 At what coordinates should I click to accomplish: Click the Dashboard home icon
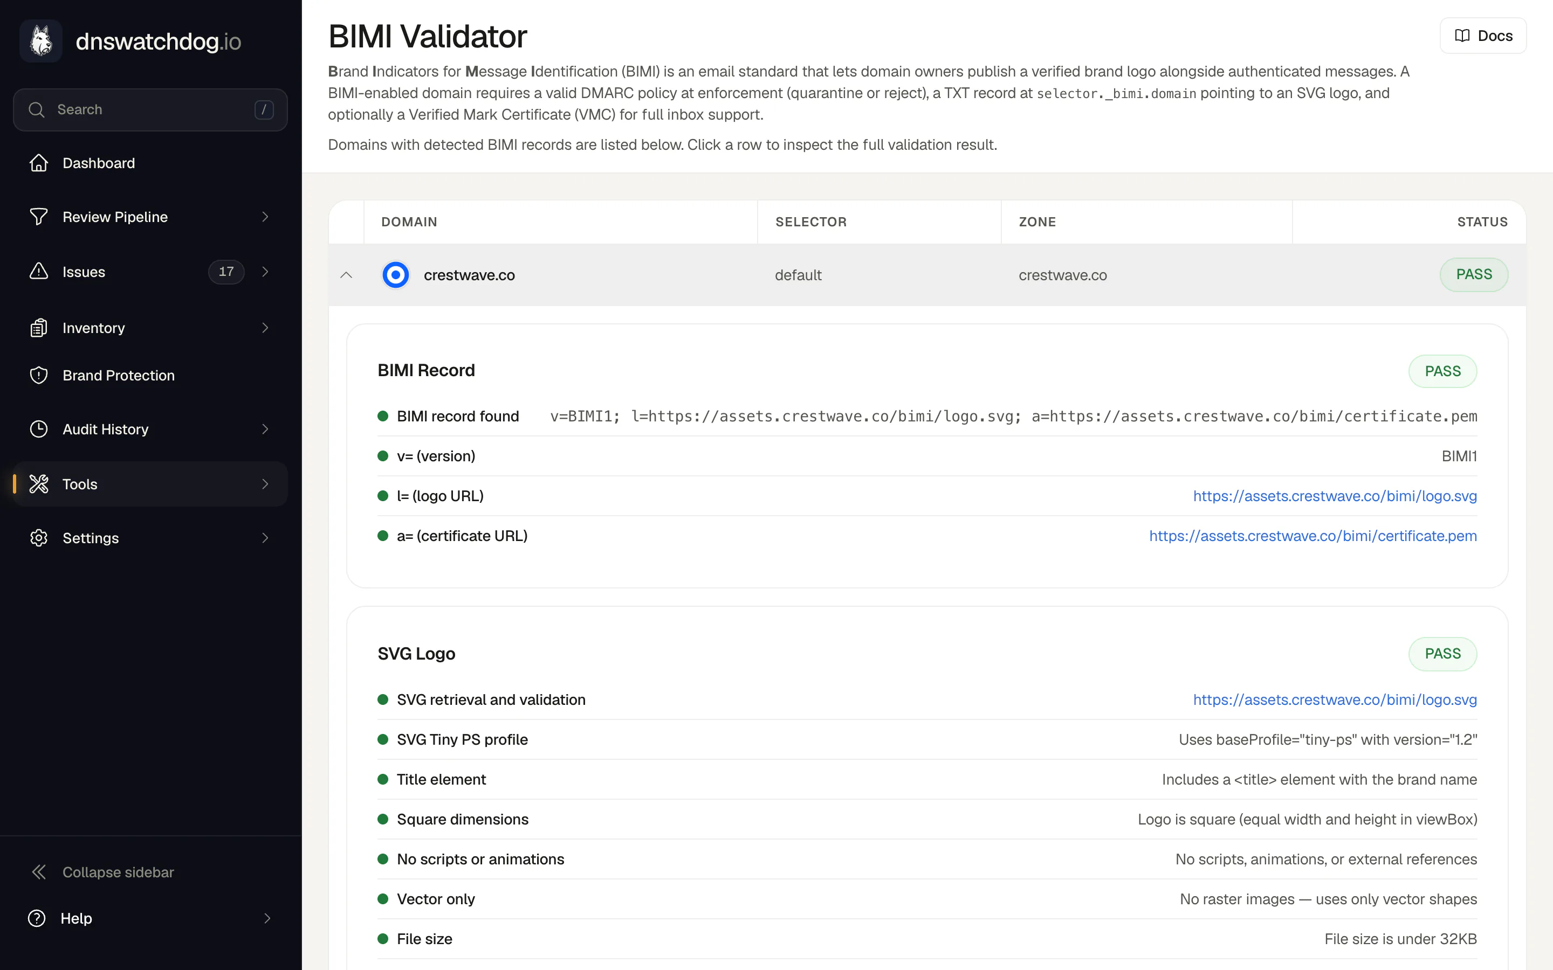(38, 163)
